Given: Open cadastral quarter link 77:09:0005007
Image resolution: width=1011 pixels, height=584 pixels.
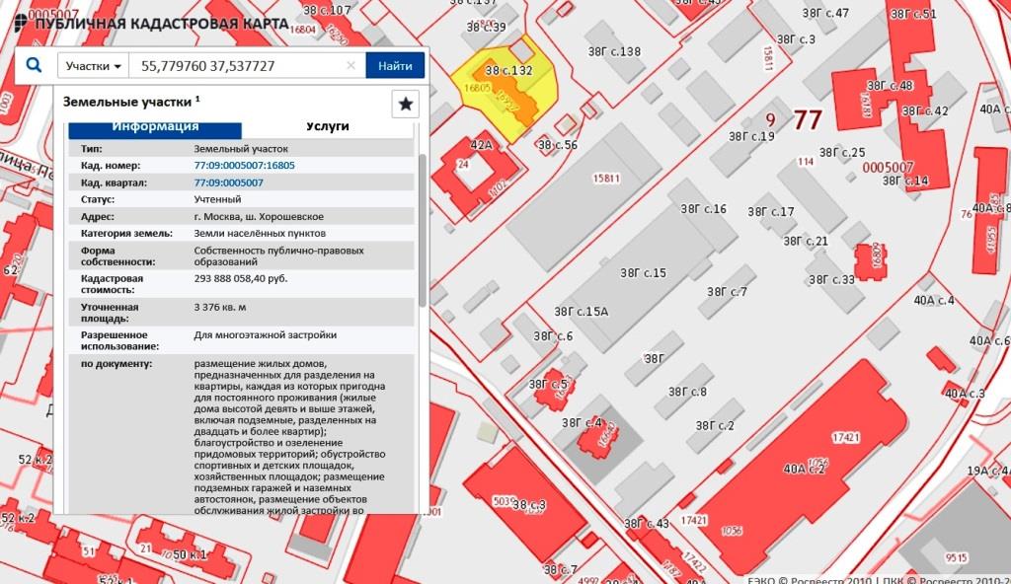Looking at the screenshot, I should click(x=229, y=182).
